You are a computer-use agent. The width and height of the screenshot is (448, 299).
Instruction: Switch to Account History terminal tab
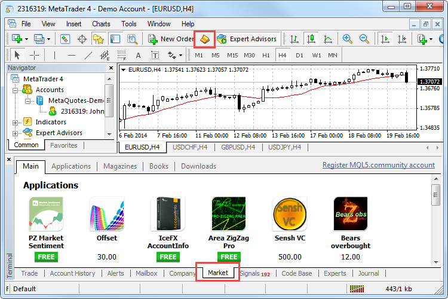72,273
